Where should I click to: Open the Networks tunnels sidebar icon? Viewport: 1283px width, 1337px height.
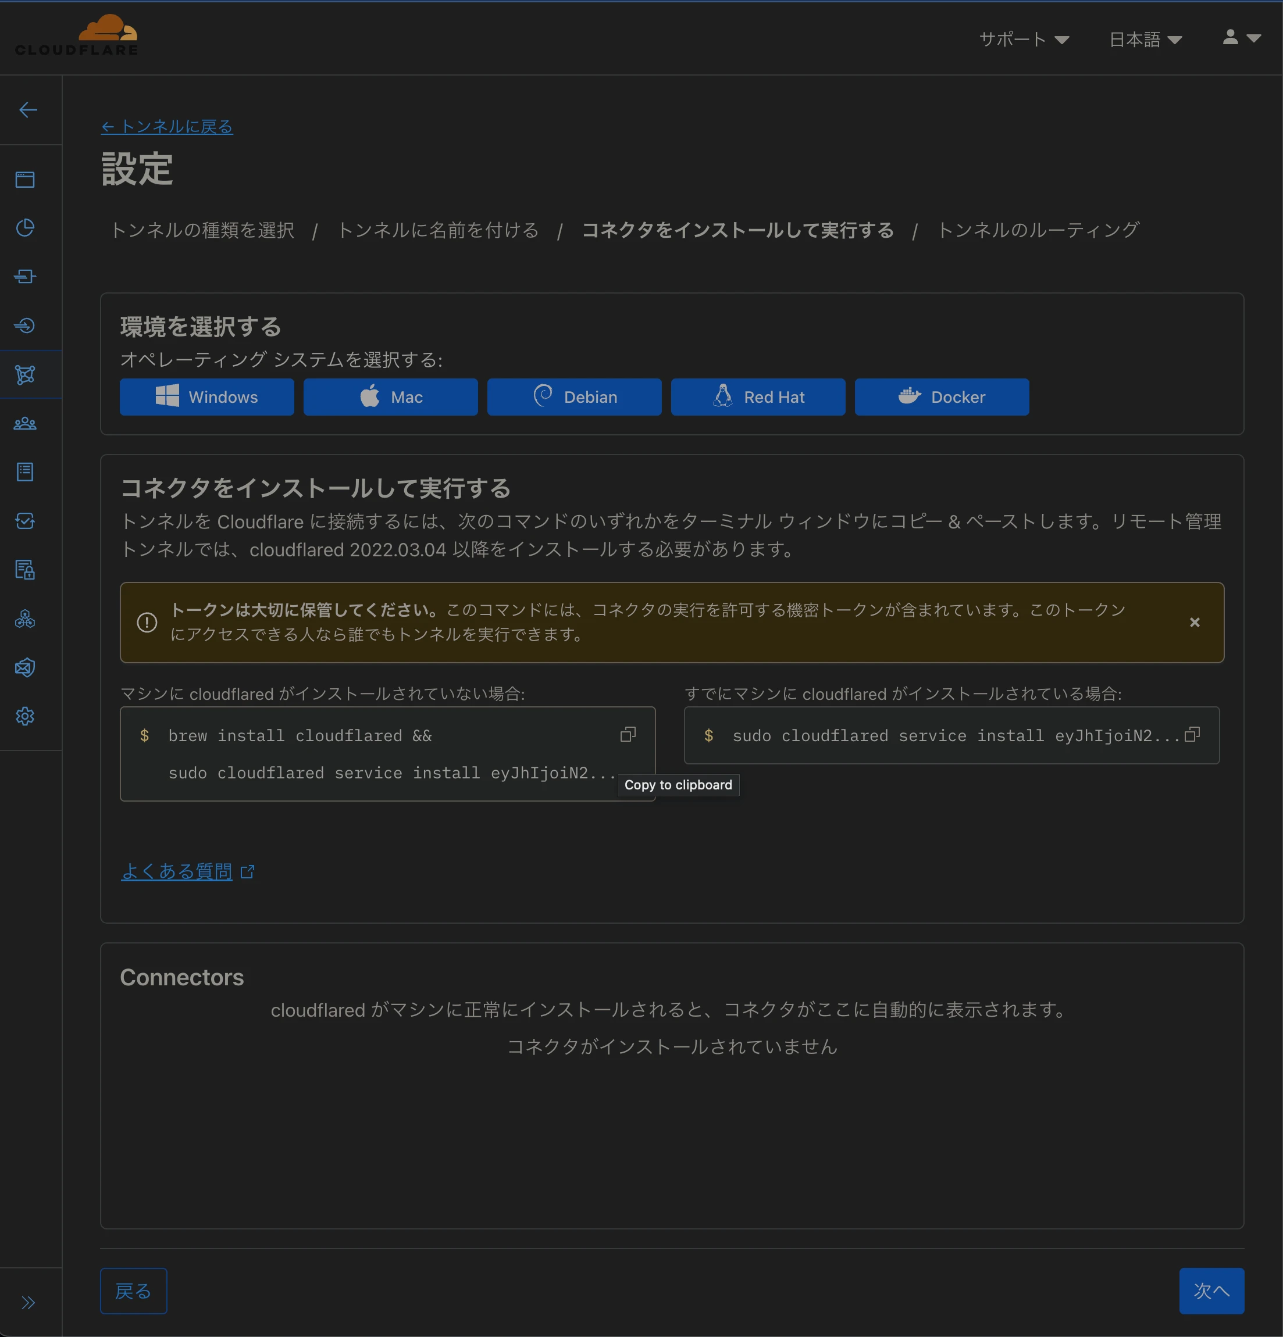click(x=25, y=374)
